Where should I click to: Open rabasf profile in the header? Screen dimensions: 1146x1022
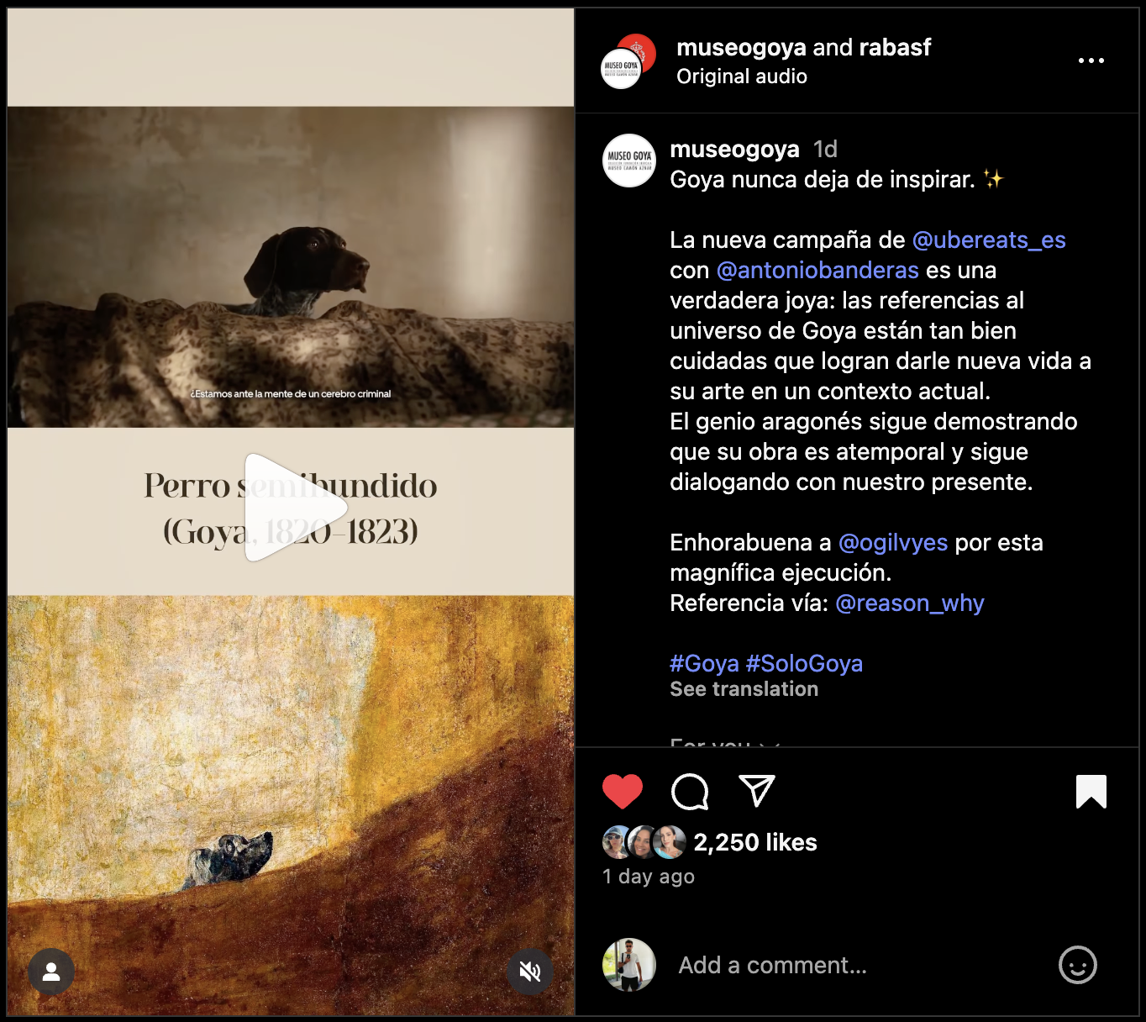click(895, 47)
